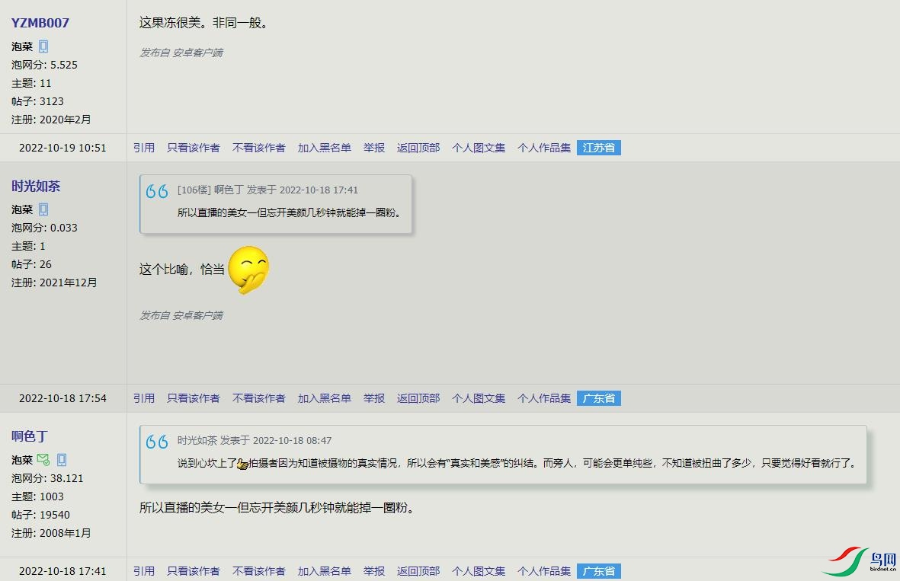Open 时光如茶 user profile link

(x=36, y=186)
